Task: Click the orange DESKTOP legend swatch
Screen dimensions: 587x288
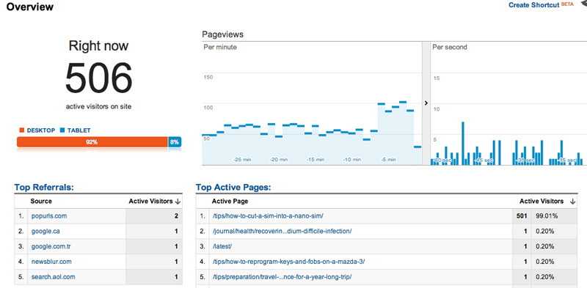Action: (x=22, y=130)
